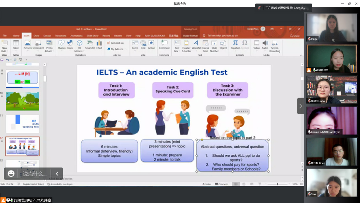Click the Header & Footer icon

[x=186, y=46]
